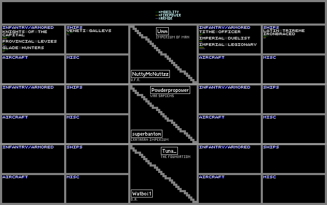Select the NuttyMcNuttzz player name box
The image size is (327, 205).
[x=150, y=74]
